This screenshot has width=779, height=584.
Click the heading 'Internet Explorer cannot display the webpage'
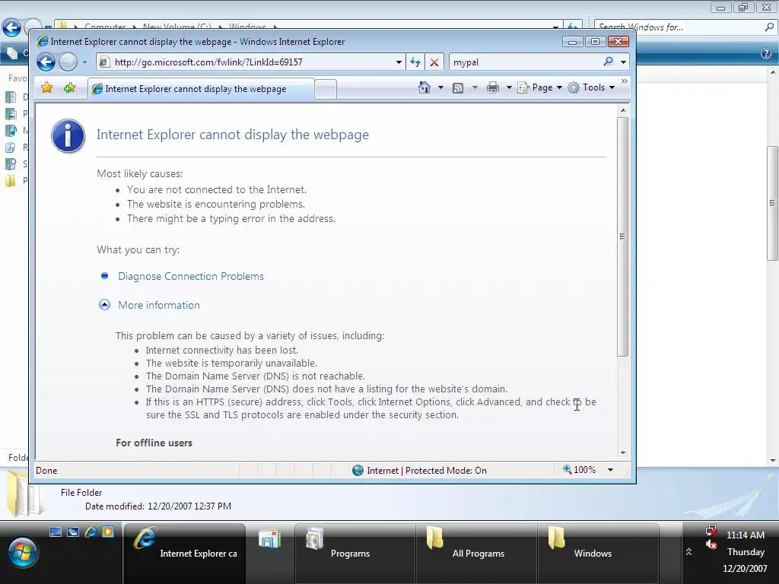233,135
